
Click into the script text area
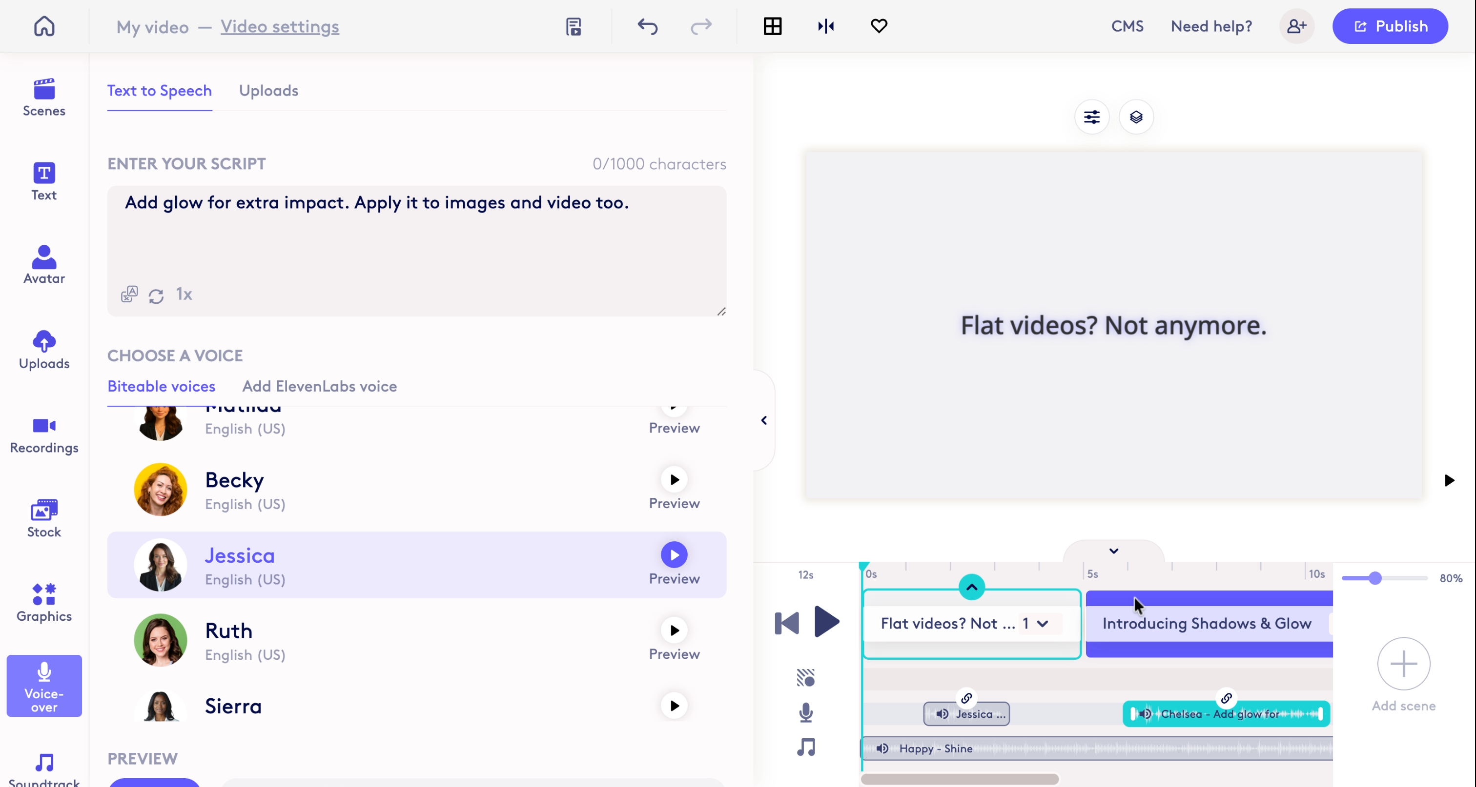[x=416, y=251]
